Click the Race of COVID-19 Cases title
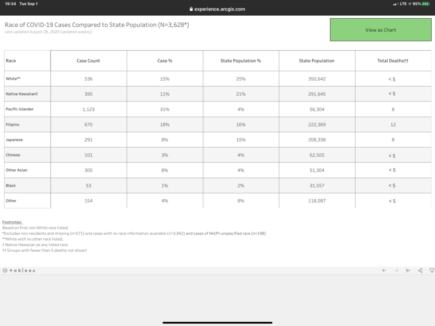The image size is (435, 326). (97, 25)
